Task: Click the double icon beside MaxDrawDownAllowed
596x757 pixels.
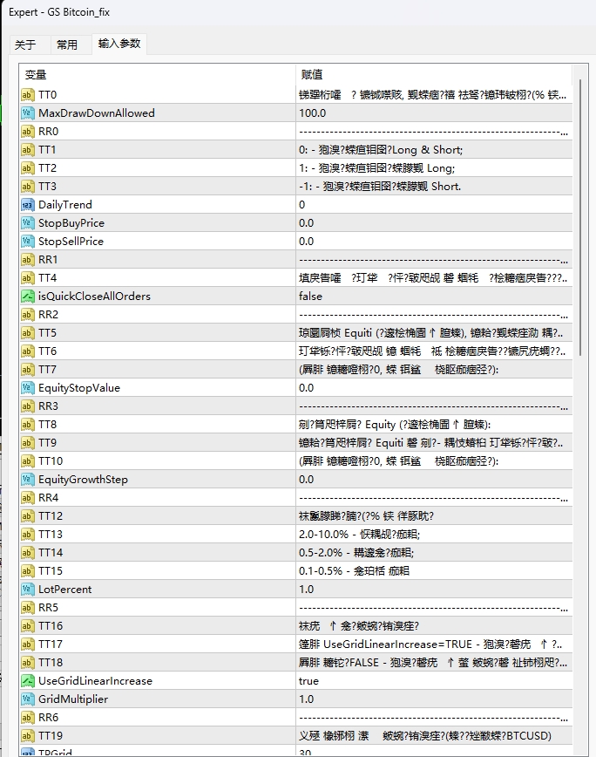Action: pyautogui.click(x=28, y=113)
